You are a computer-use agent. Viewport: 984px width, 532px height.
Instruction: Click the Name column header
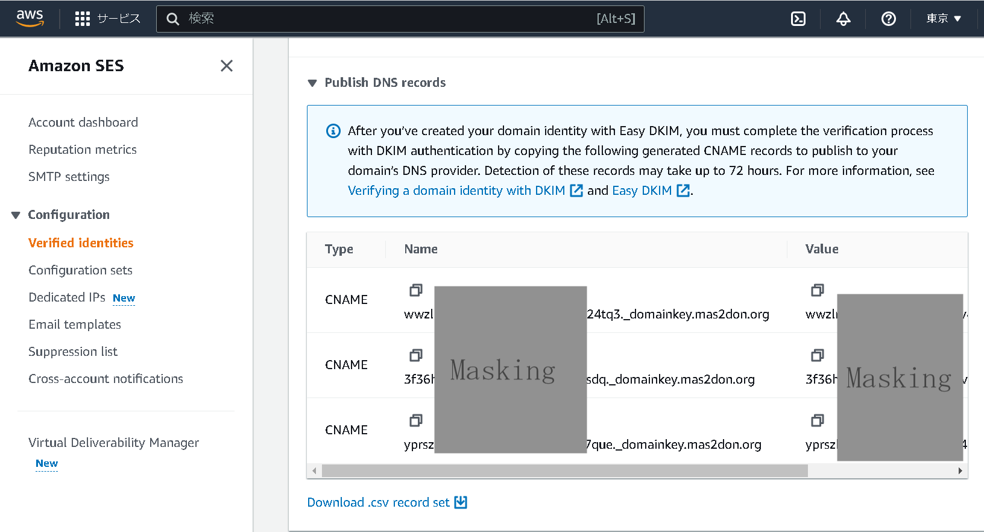[x=421, y=249]
